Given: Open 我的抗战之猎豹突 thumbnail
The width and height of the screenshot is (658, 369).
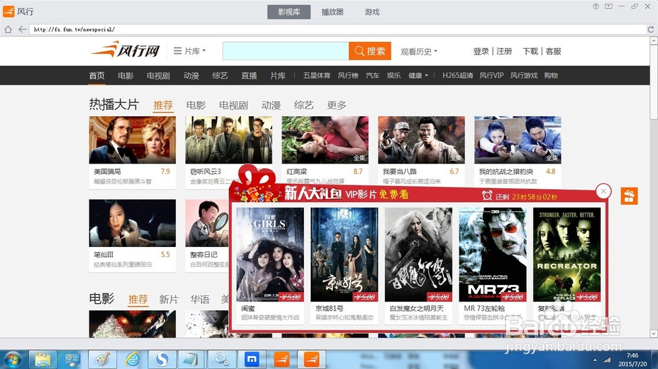Looking at the screenshot, I should (x=517, y=140).
